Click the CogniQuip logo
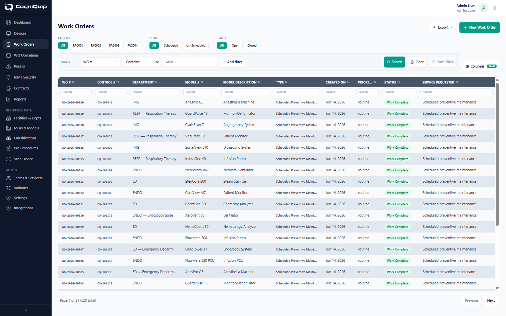This screenshot has height=316, width=506. pos(26,7)
